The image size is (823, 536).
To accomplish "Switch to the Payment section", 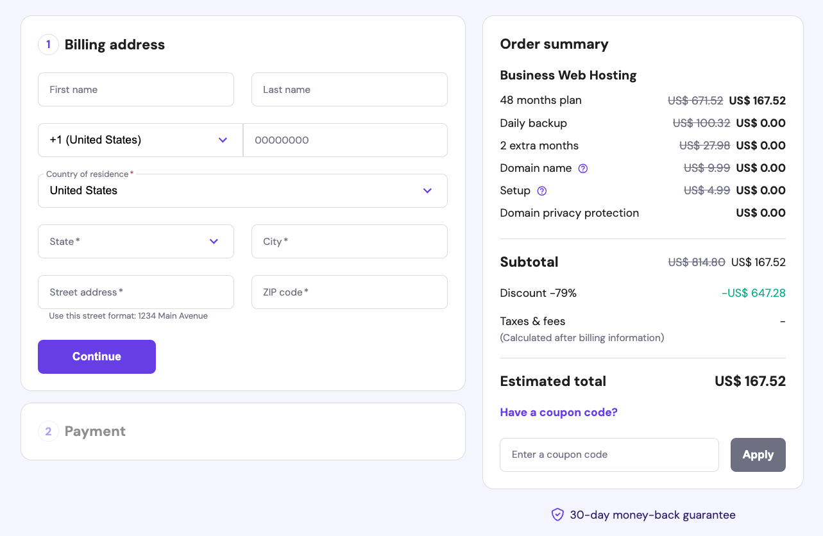I will [95, 431].
